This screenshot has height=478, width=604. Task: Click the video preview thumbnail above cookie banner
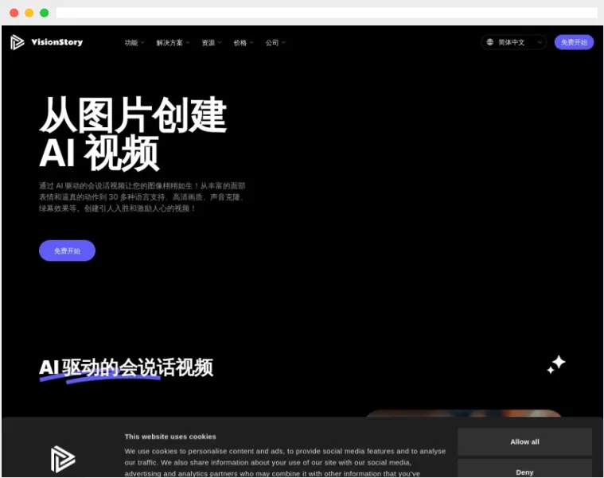coord(464,414)
